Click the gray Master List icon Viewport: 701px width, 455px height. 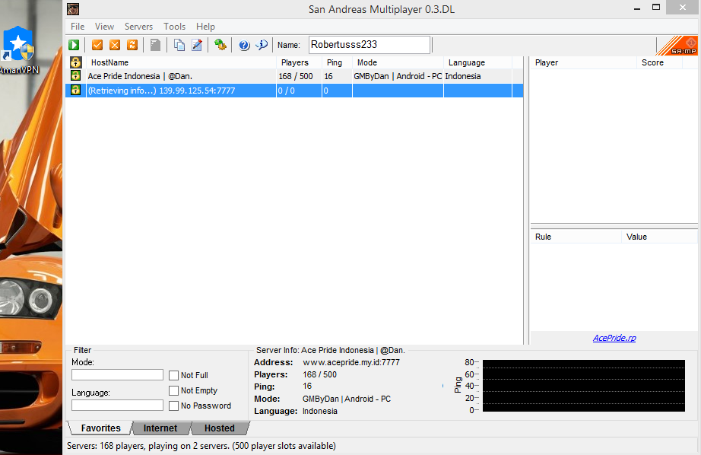tap(155, 45)
